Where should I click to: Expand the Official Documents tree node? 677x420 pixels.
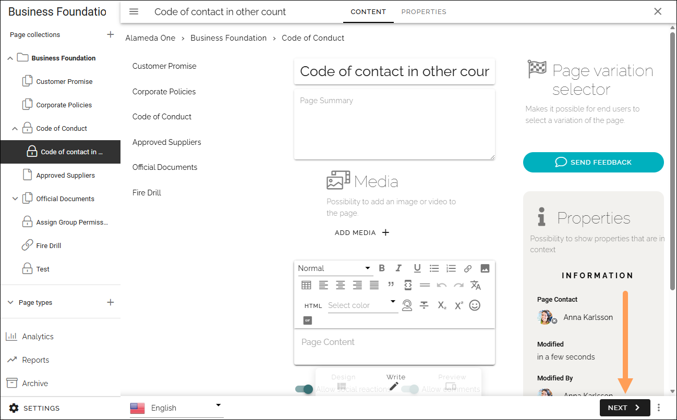(x=15, y=199)
